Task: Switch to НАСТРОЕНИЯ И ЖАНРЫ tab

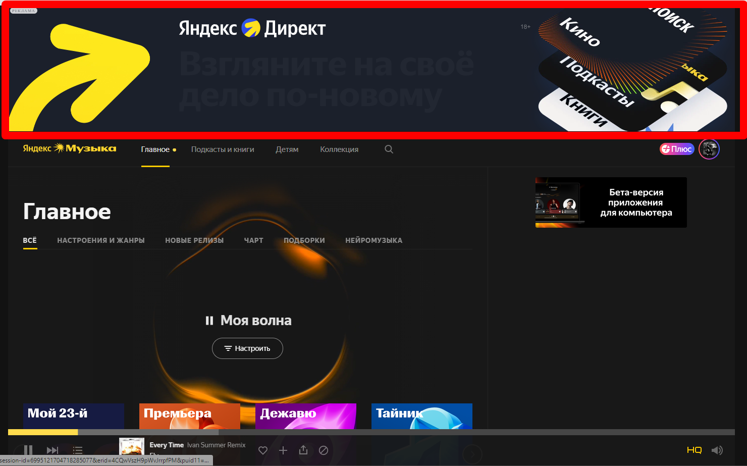Action: coord(101,240)
